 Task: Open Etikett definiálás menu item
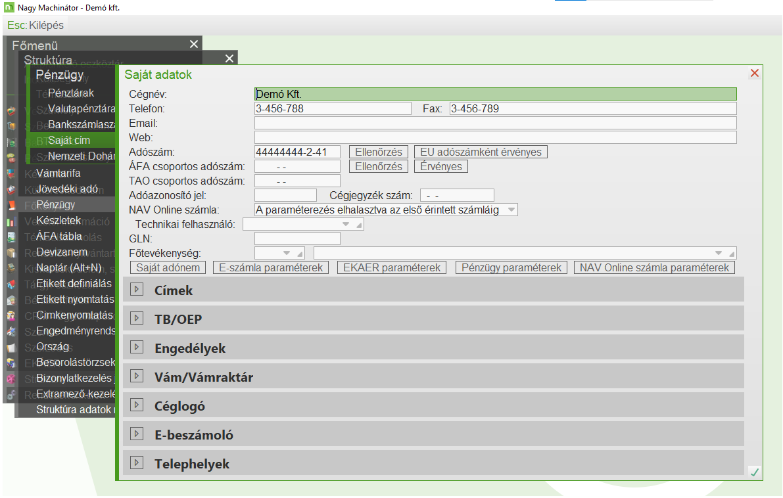coord(74,283)
